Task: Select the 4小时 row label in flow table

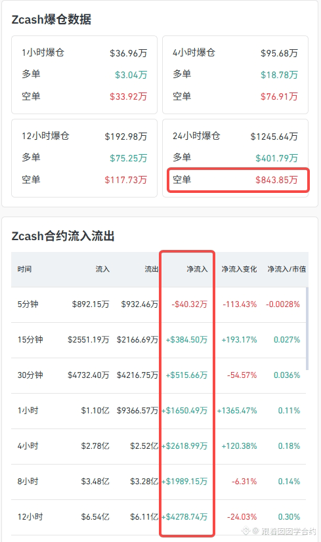Action: click(28, 446)
